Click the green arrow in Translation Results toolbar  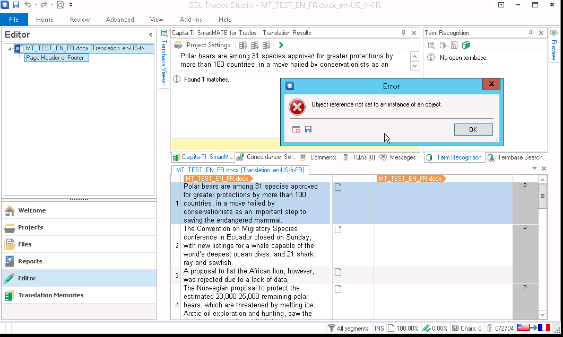point(281,45)
